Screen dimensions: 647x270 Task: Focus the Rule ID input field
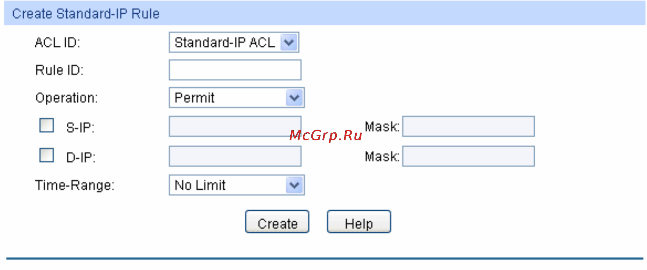235,70
